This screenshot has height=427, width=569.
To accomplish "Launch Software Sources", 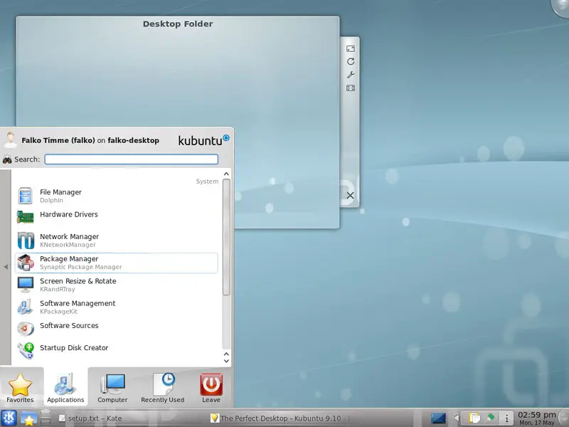I will point(117,329).
